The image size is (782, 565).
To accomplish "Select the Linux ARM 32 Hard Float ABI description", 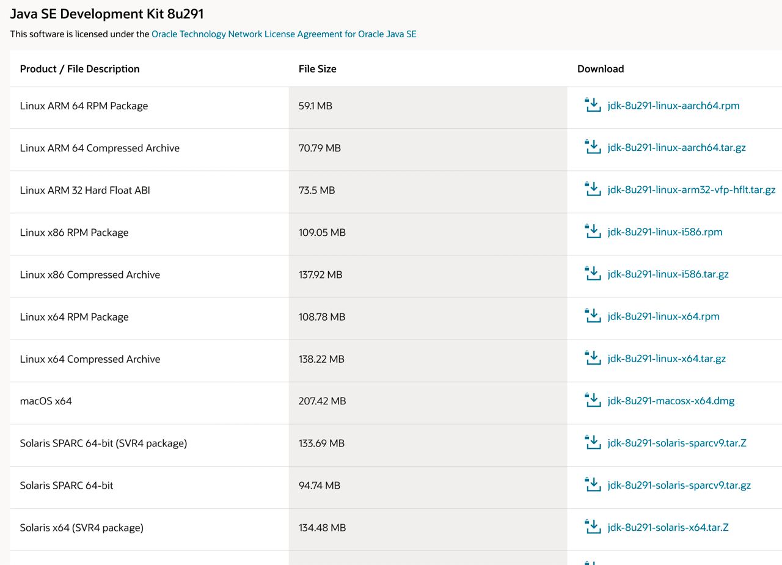I will 85,190.
